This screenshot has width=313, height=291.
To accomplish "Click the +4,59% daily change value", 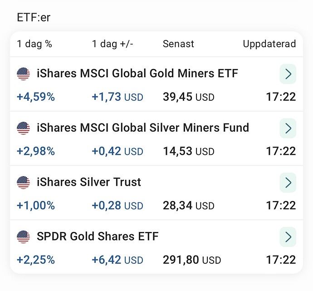I will (x=36, y=97).
